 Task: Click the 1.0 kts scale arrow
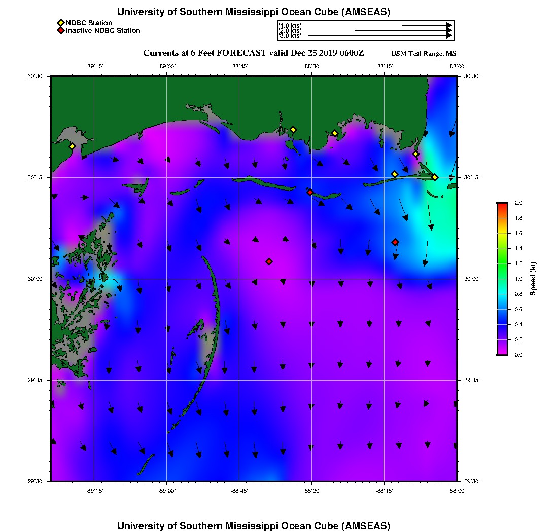426,25
